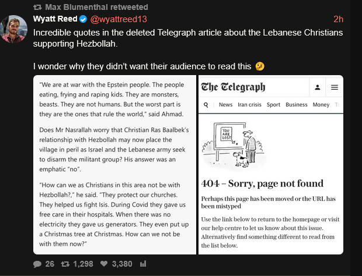Open Wyatt Reed's profile avatar
The height and width of the screenshot is (276, 362).
[x=13, y=29]
